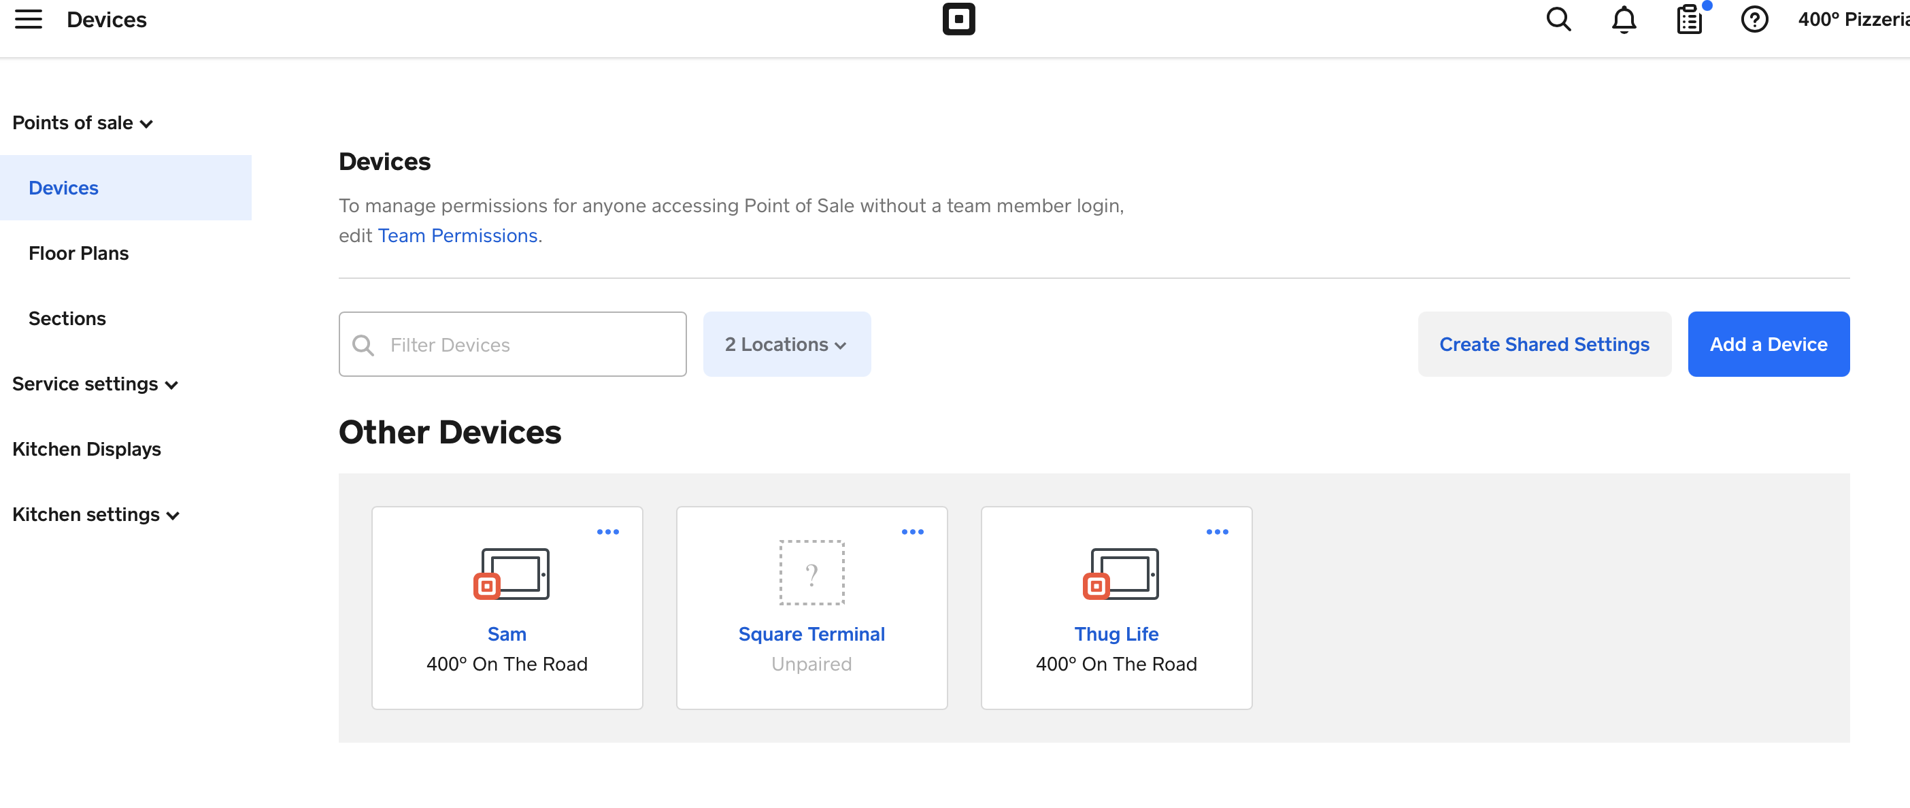Open options menu for Thug Life device
The height and width of the screenshot is (808, 1910).
pos(1217,531)
